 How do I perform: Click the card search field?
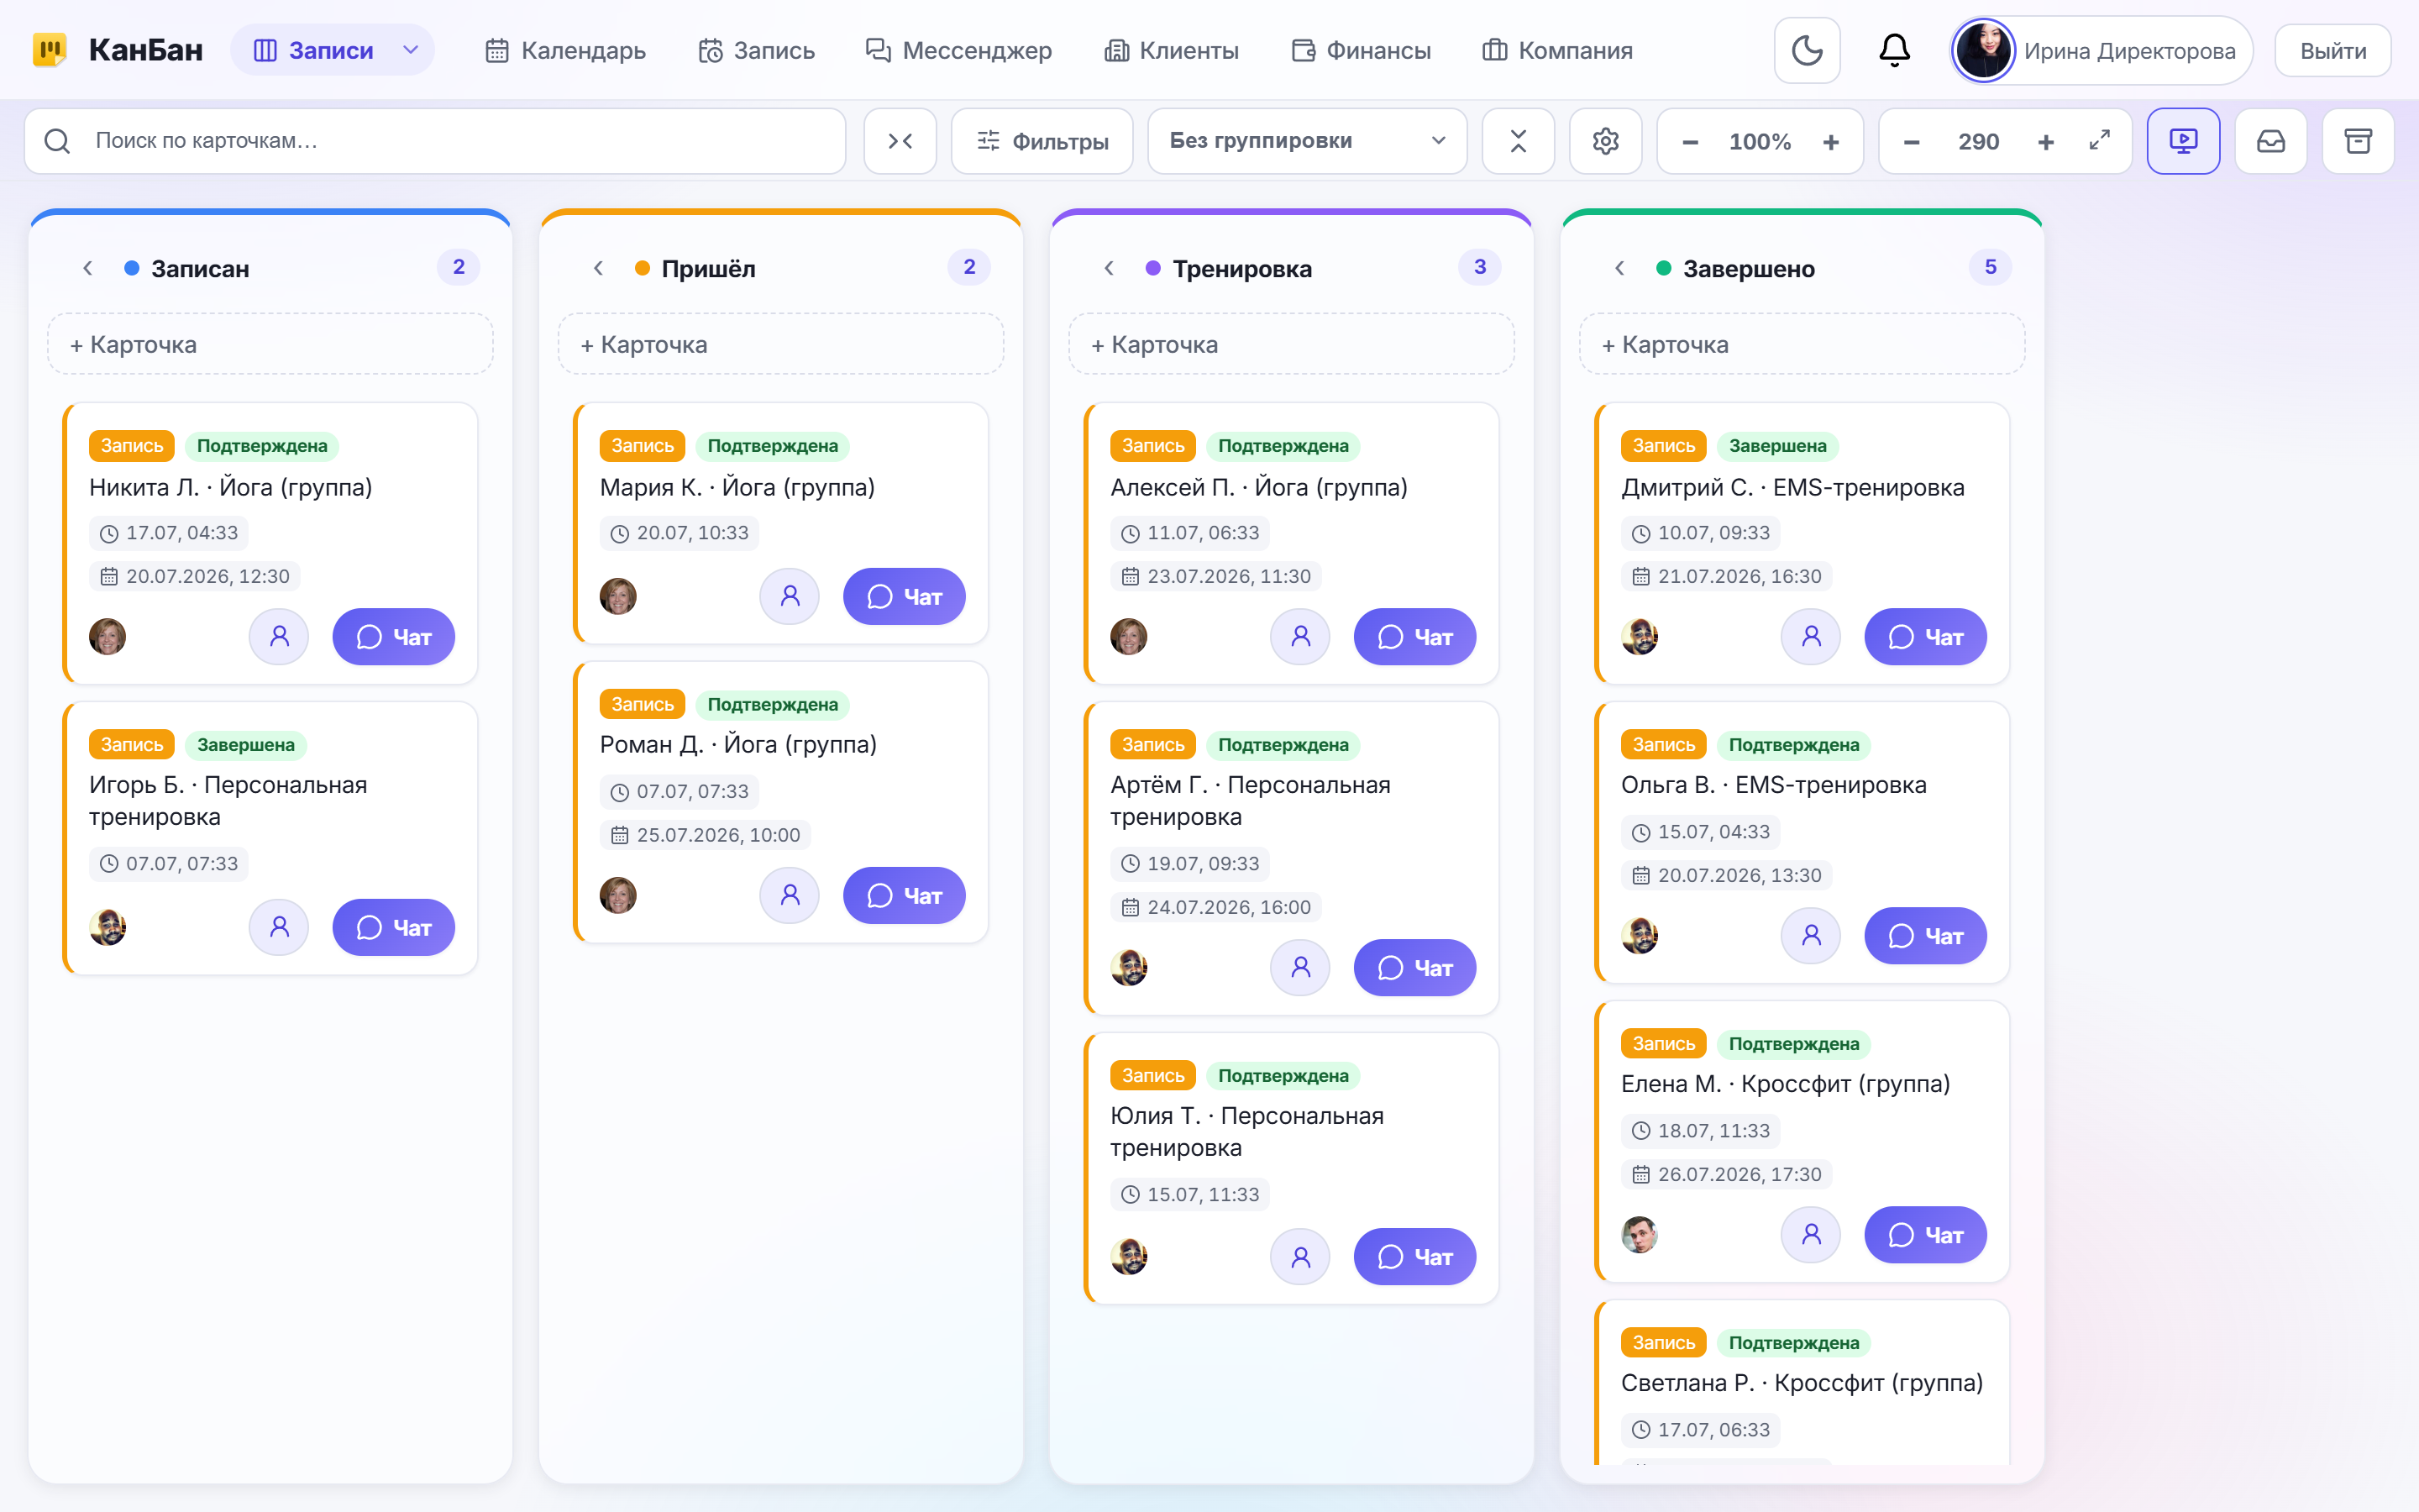click(436, 141)
